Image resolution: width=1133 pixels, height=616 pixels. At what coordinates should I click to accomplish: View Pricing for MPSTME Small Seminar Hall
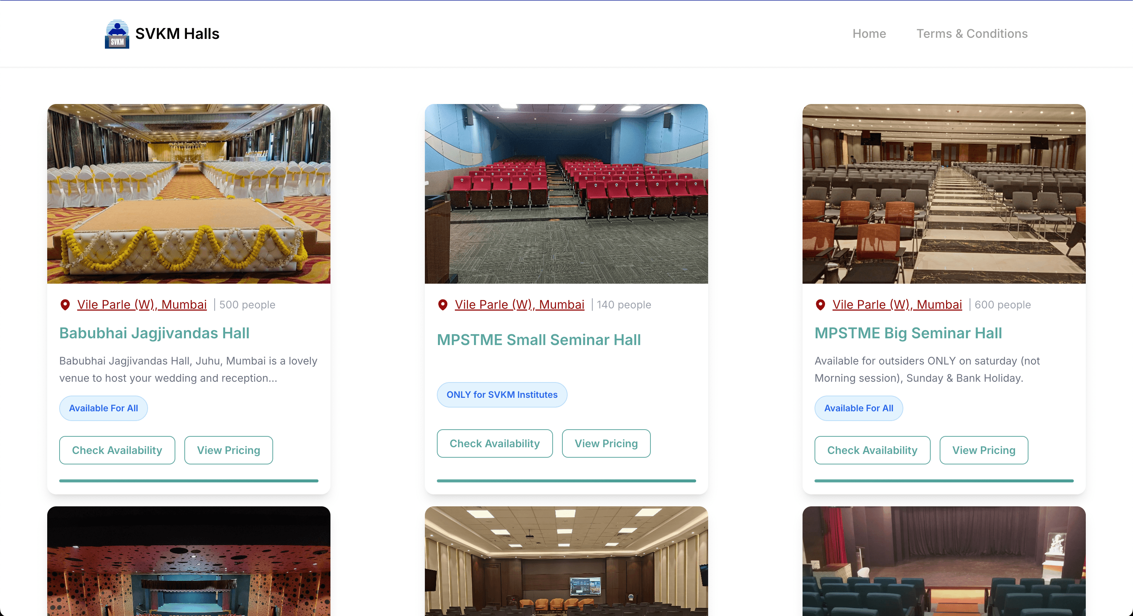(x=605, y=443)
